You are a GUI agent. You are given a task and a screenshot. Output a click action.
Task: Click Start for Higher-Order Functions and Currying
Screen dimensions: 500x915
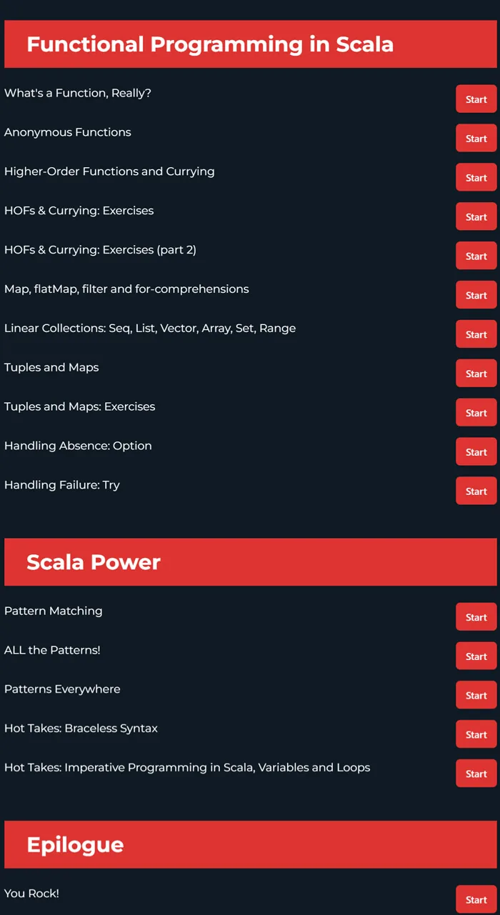476,178
